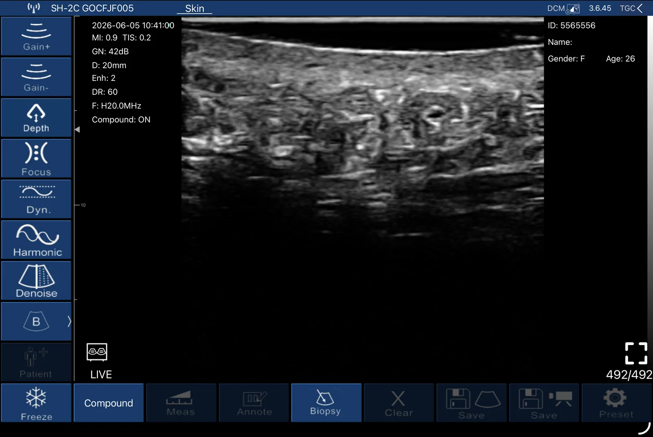Adjust scan depth via Depth icon

click(x=36, y=118)
